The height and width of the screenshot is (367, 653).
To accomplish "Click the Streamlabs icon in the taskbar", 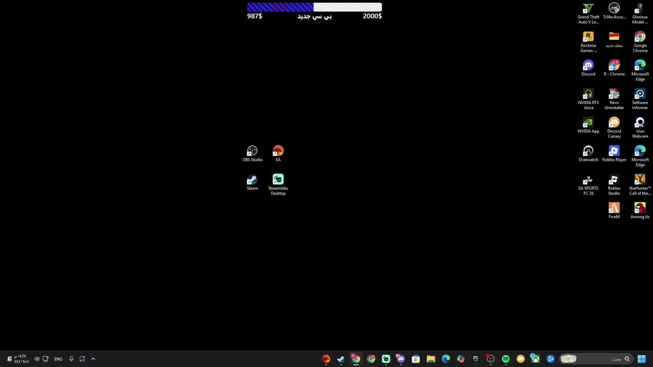I will 386,359.
